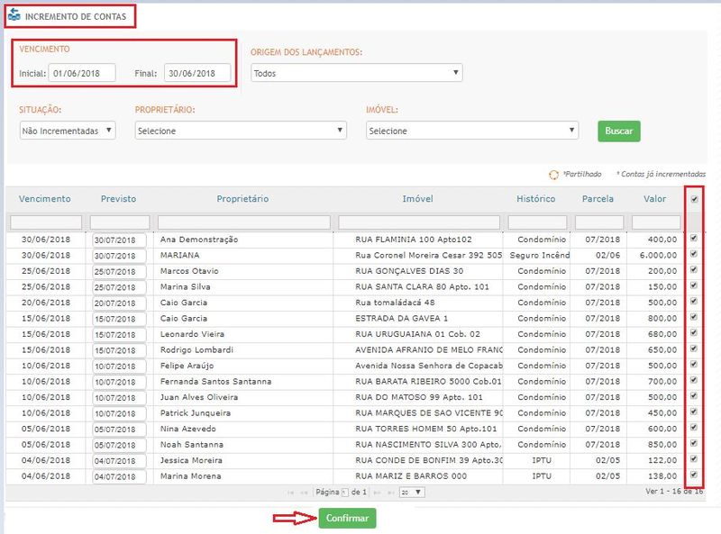Go to the next results page

(376, 493)
